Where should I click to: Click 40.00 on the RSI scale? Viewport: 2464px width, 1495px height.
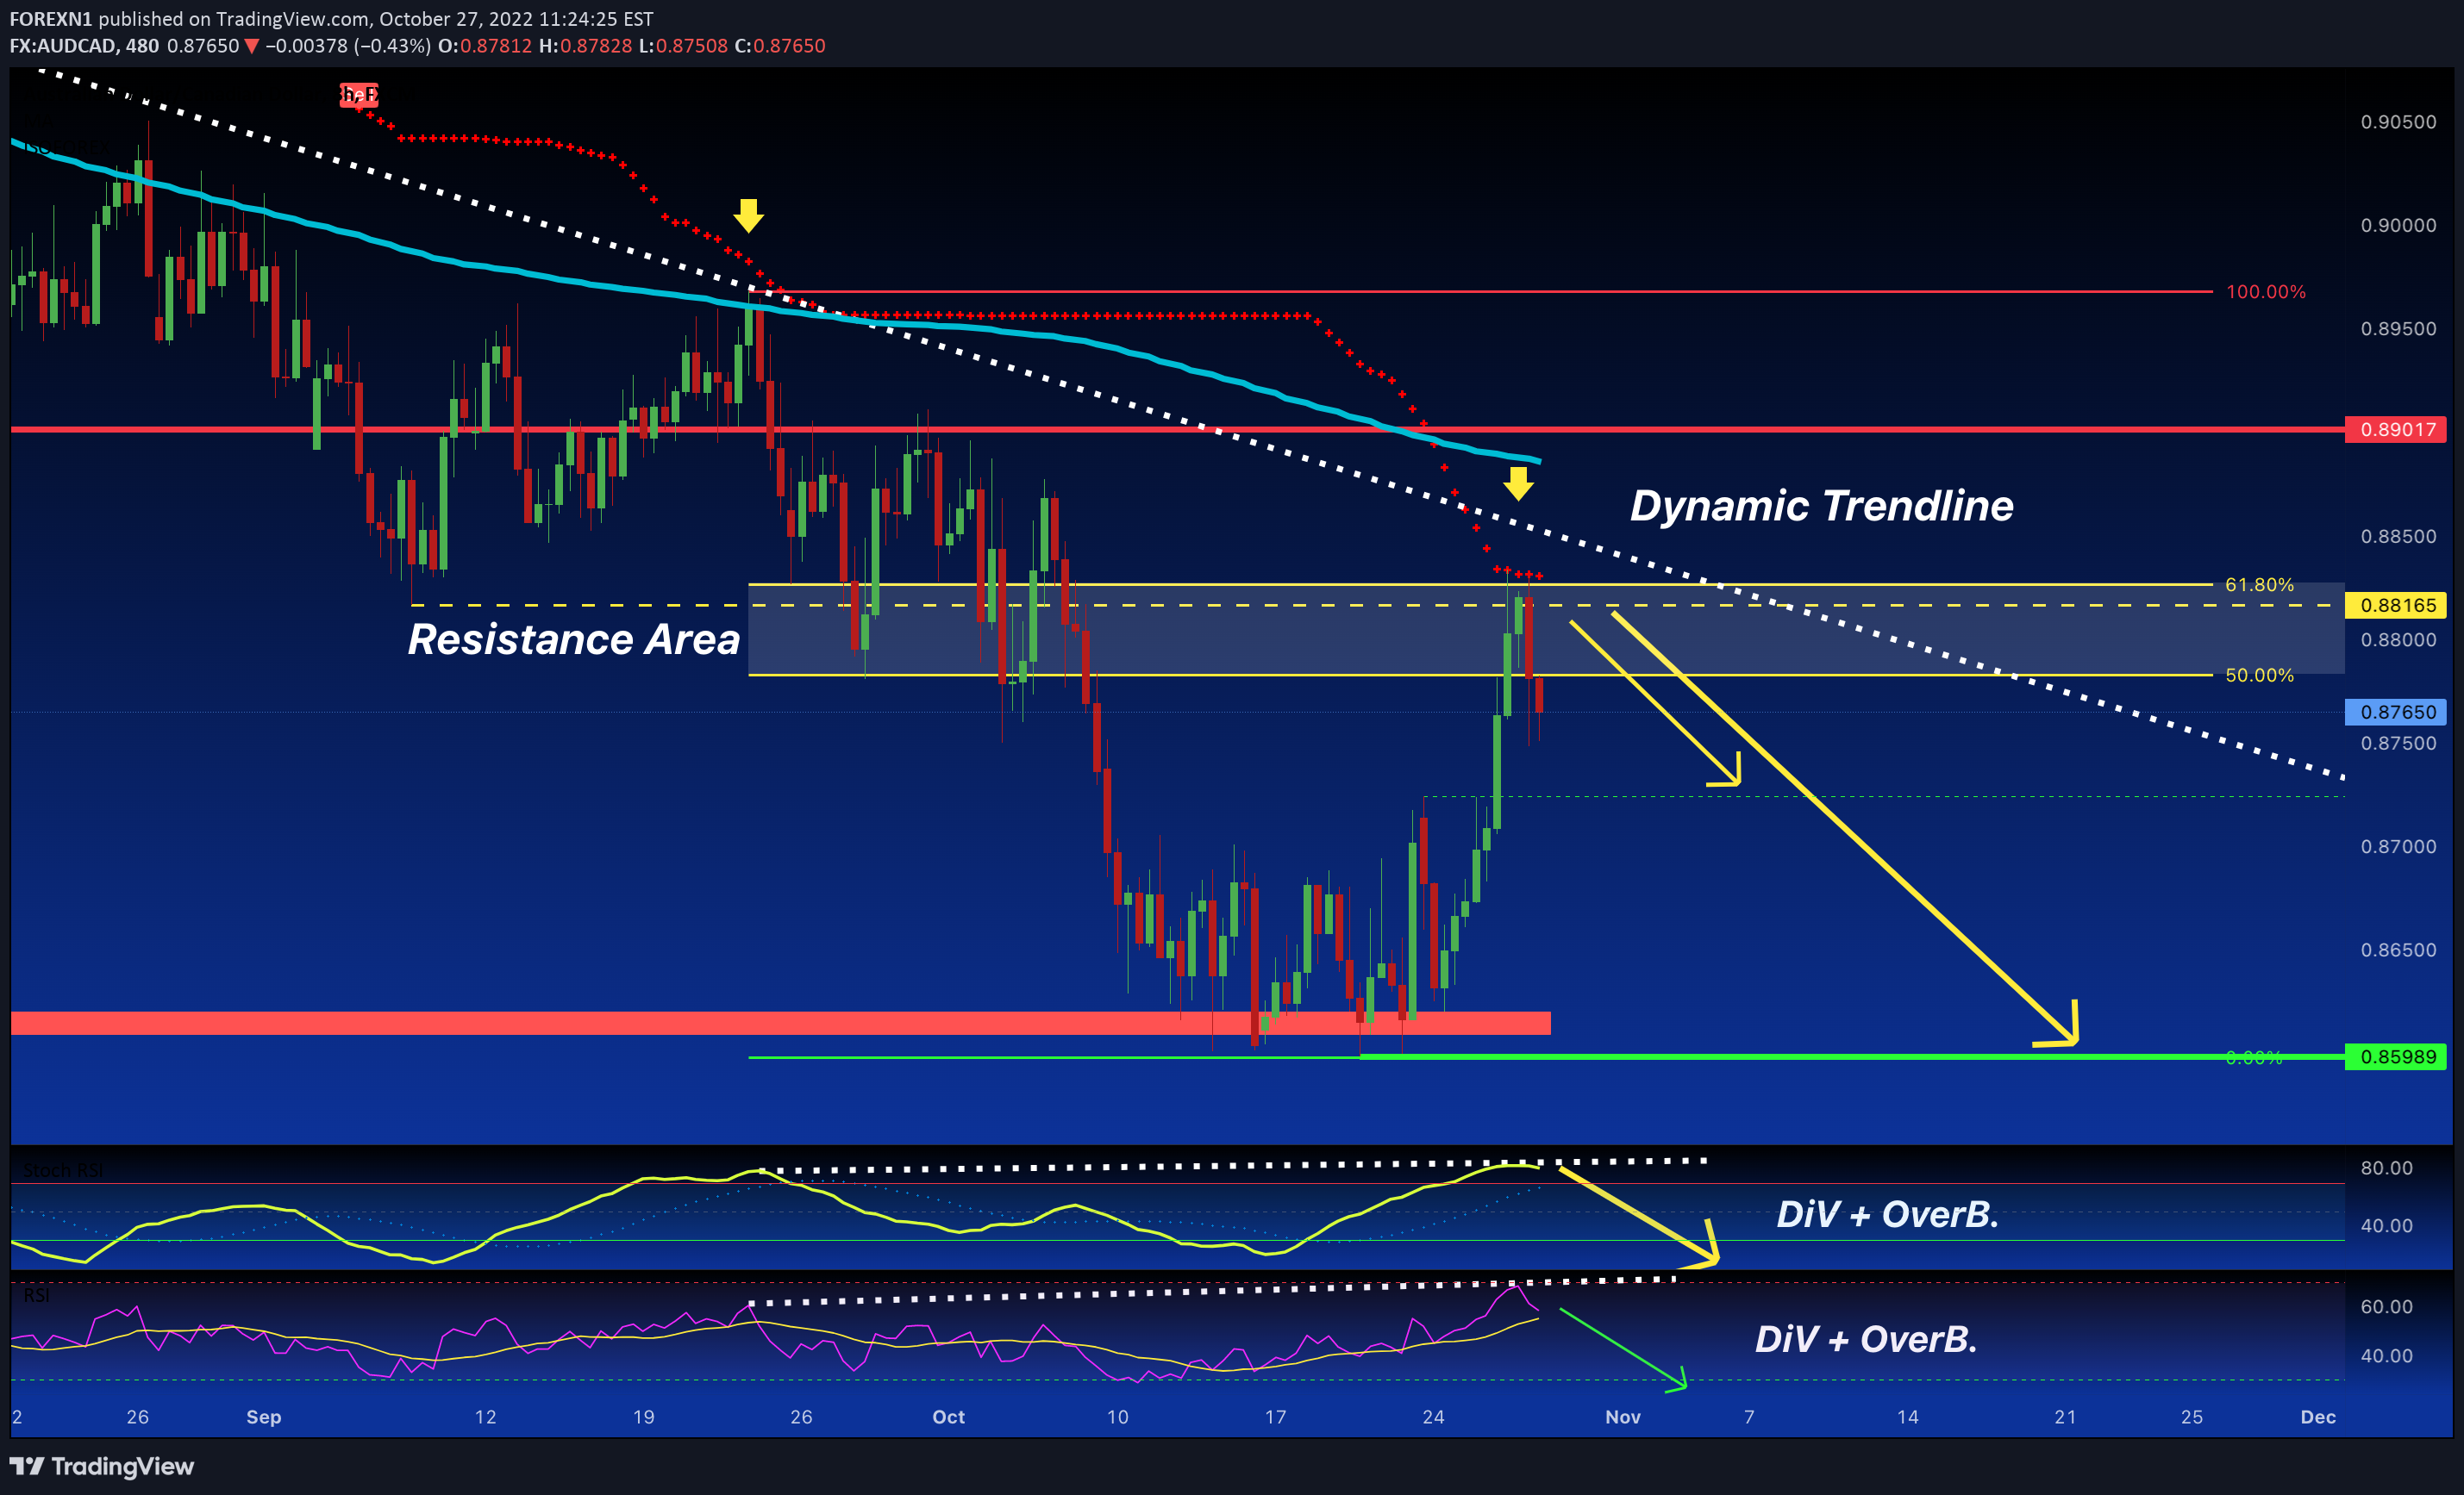click(2386, 1356)
